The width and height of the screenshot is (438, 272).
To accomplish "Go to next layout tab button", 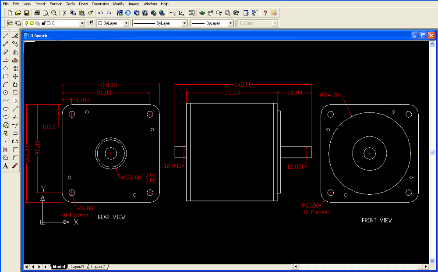I will (39, 267).
